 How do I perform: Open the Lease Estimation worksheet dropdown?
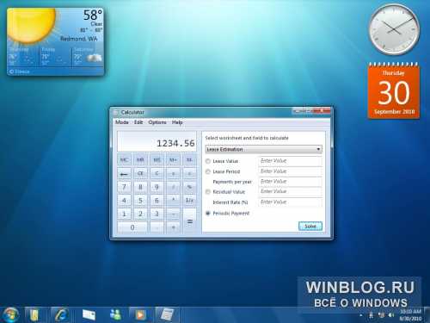coord(264,149)
